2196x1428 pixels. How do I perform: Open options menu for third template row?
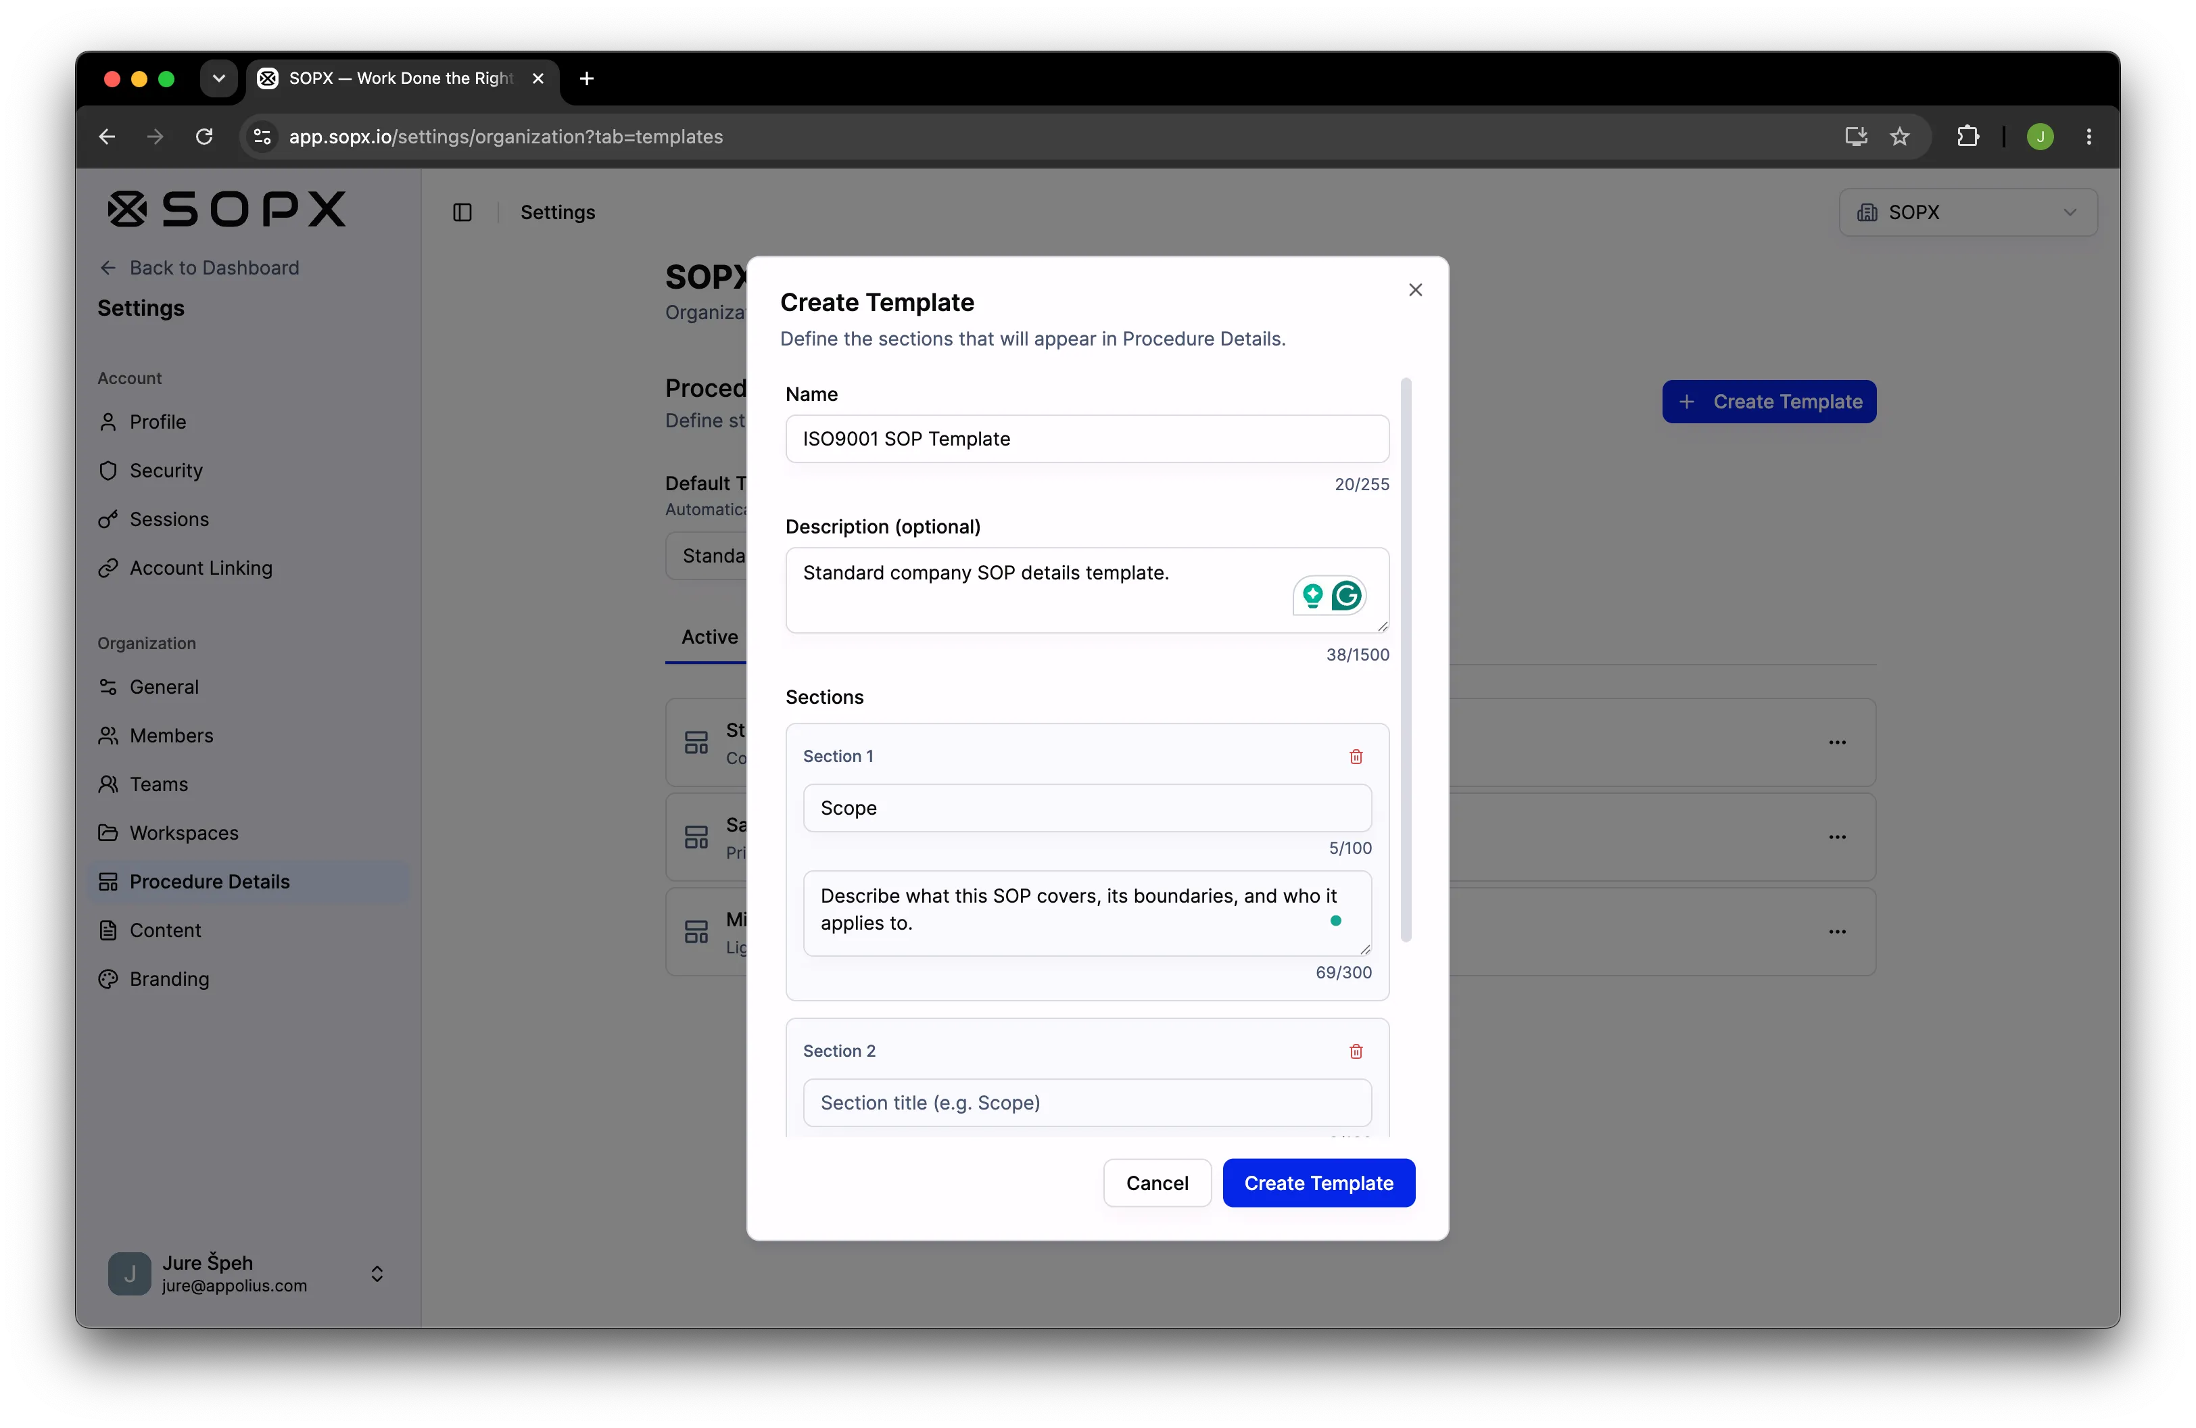[x=1837, y=932]
